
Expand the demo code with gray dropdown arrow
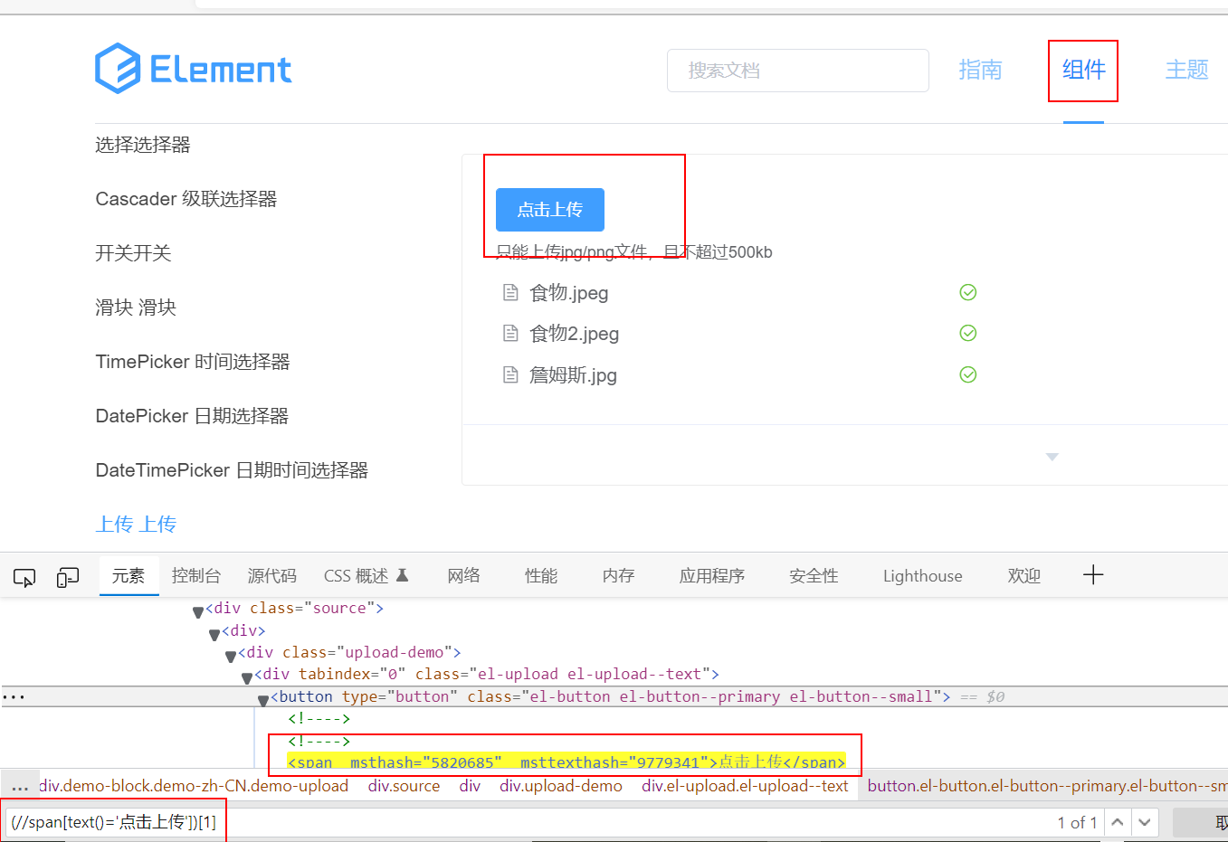[x=1052, y=458]
